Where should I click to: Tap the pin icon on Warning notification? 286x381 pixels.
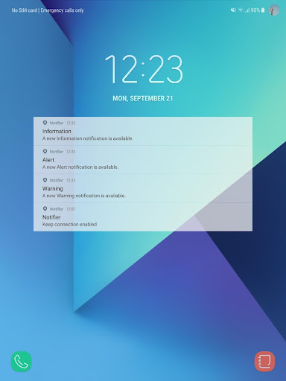click(45, 180)
